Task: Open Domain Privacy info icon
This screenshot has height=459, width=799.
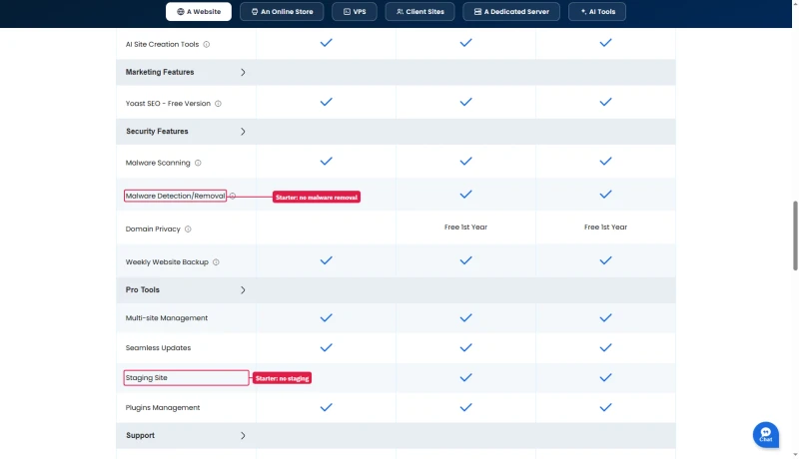Action: click(x=188, y=229)
